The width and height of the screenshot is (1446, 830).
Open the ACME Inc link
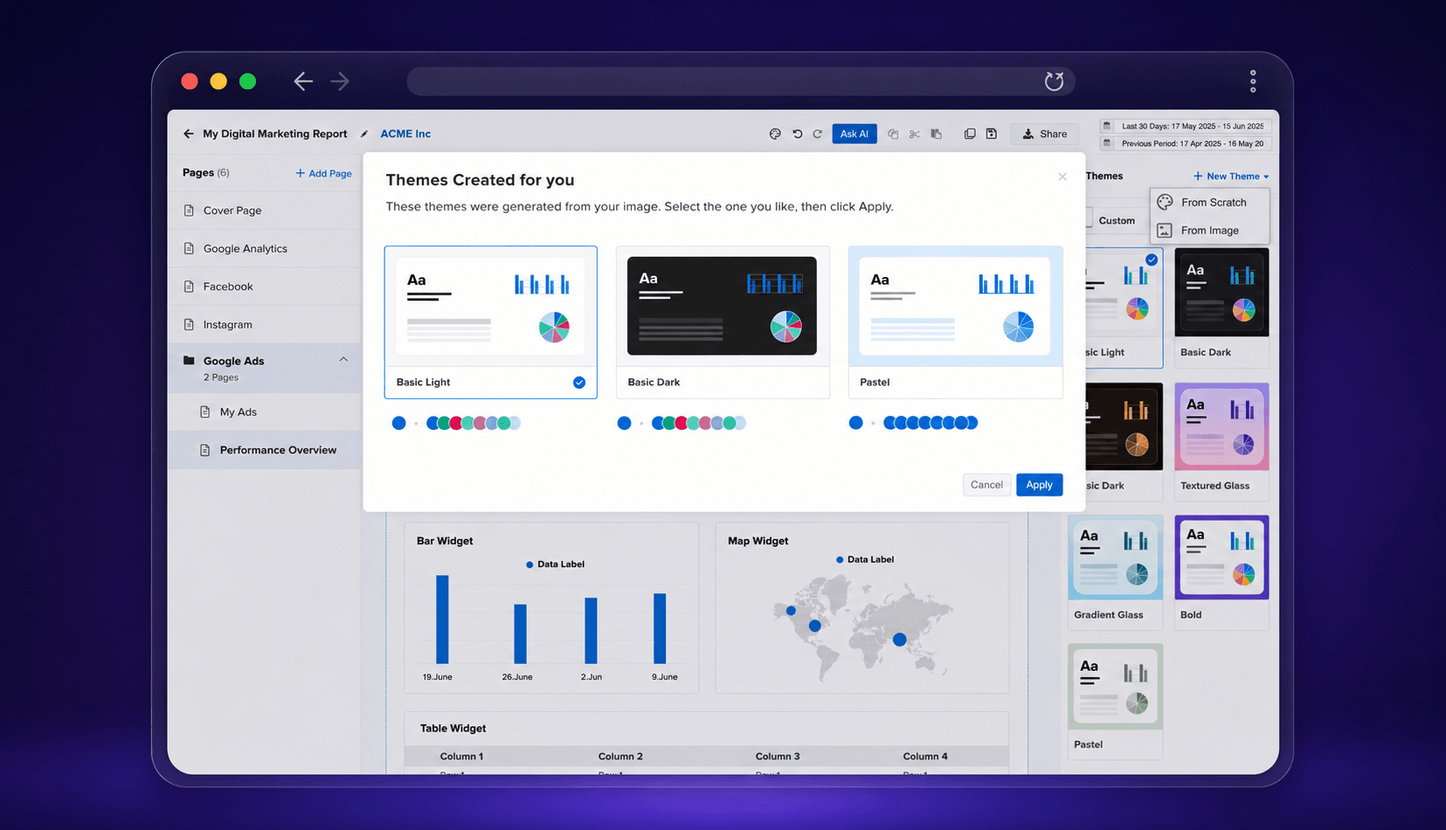coord(405,134)
